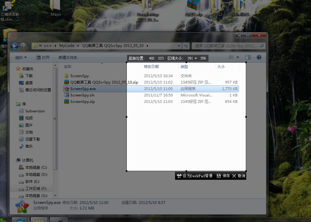Sort by 类型 column header
This screenshot has height=222, width=311.
(184, 67)
